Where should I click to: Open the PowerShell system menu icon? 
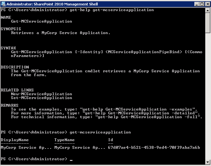coord(4,4)
